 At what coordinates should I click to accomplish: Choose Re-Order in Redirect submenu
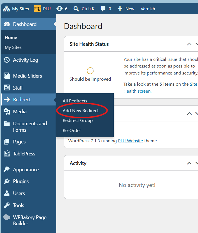[x=72, y=131]
